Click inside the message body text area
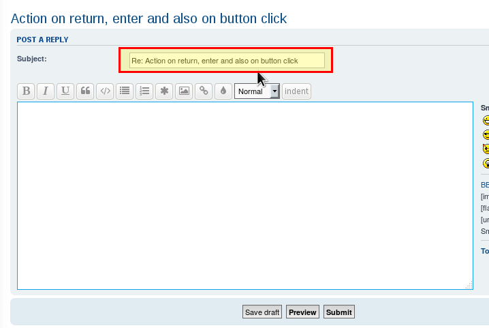The width and height of the screenshot is (489, 328). tap(245, 196)
